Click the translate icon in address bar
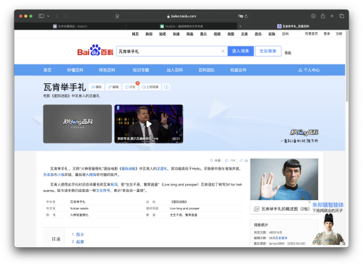This screenshot has width=363, height=266. click(x=240, y=16)
